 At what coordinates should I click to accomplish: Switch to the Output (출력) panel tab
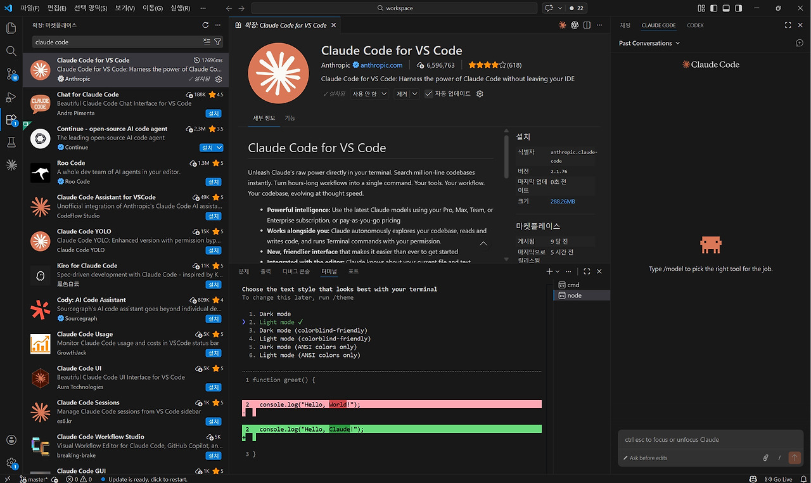[x=265, y=271]
